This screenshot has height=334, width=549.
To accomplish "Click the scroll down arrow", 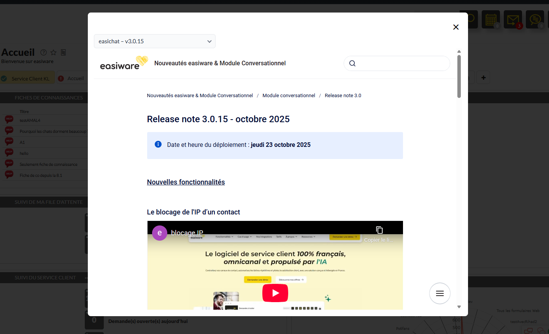I will pyautogui.click(x=459, y=307).
